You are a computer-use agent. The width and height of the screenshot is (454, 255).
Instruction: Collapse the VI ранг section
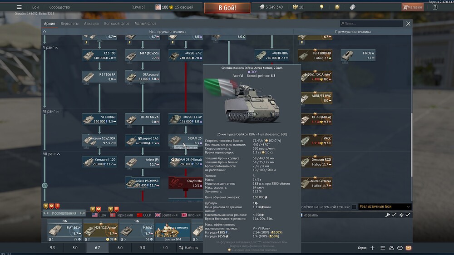(51, 112)
